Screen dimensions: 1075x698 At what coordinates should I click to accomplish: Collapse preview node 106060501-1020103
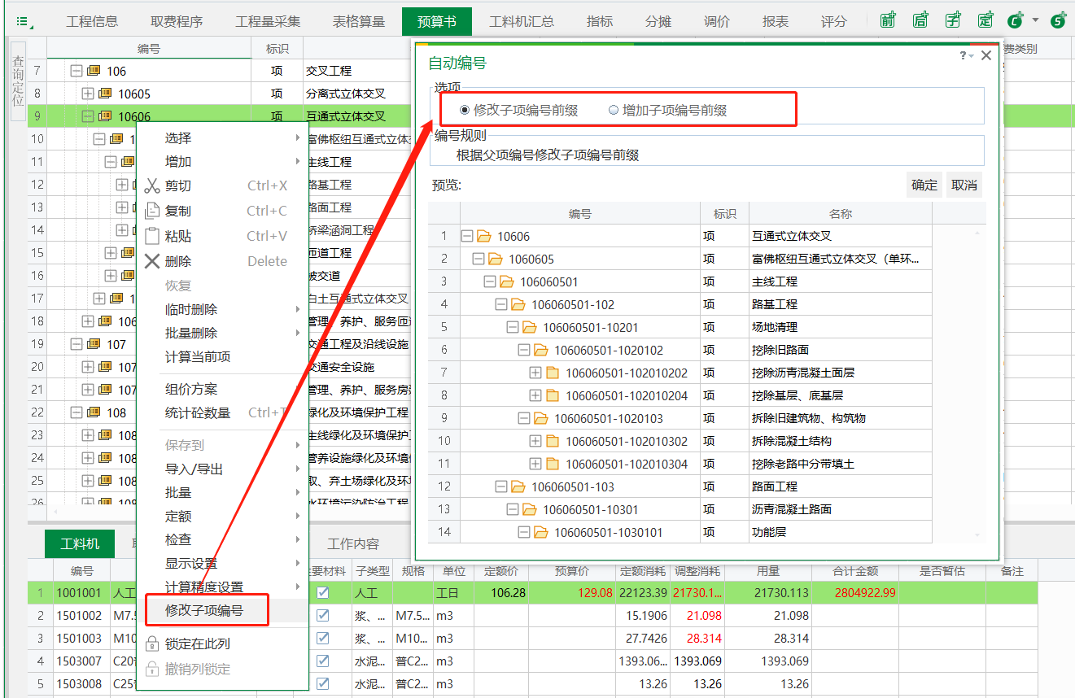(524, 419)
